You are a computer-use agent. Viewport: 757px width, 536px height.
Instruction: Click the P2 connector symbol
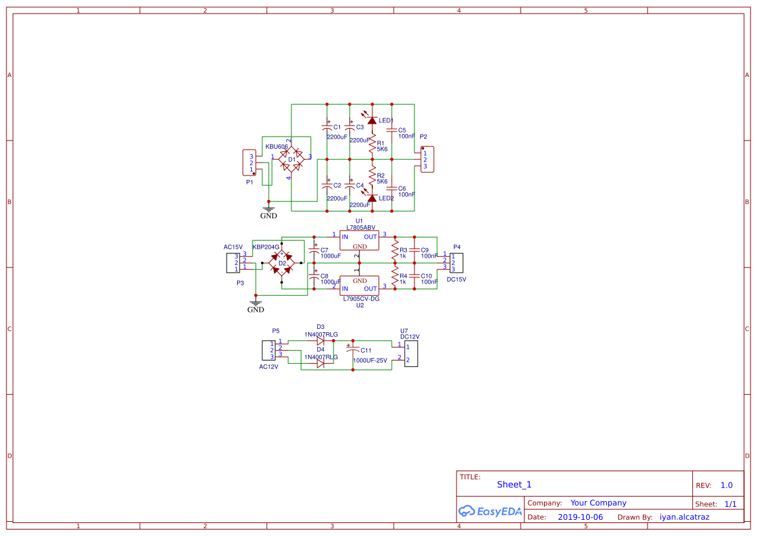click(x=427, y=159)
